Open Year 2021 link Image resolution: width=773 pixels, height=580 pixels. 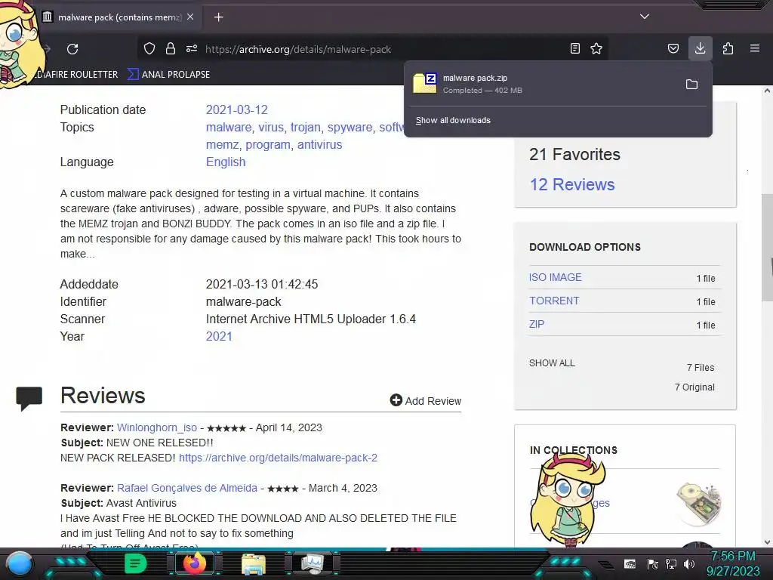tap(219, 336)
